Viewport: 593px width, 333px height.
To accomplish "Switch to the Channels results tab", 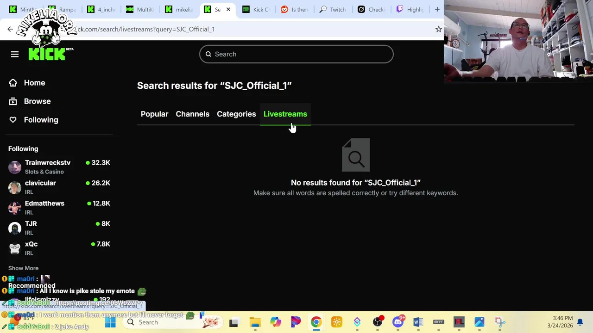I will pos(192,114).
